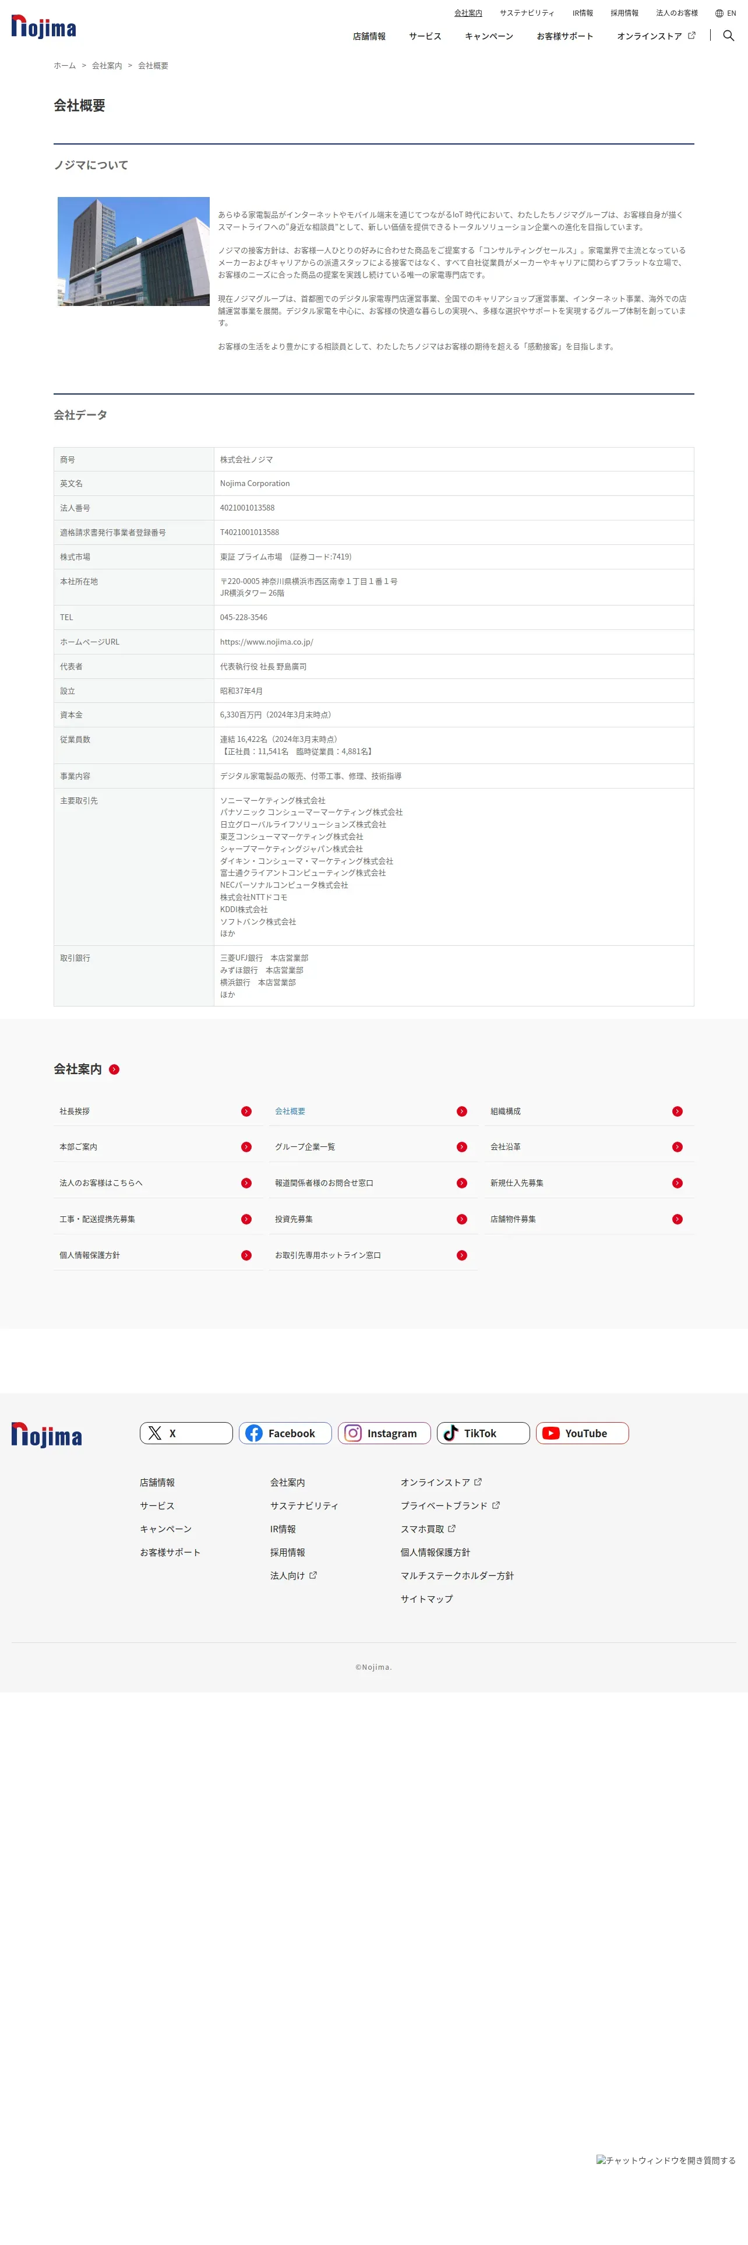Open キャンペーン in main navigation
Image resolution: width=748 pixels, height=2245 pixels.
point(489,37)
